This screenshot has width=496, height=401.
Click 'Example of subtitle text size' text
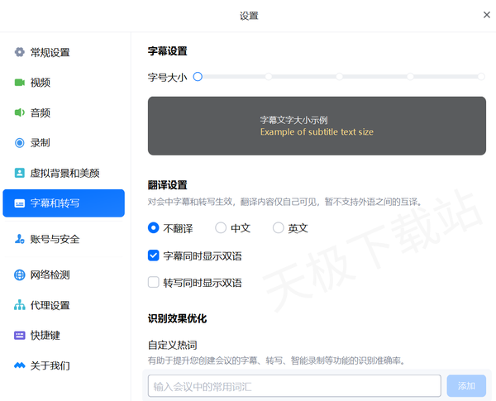(x=317, y=132)
